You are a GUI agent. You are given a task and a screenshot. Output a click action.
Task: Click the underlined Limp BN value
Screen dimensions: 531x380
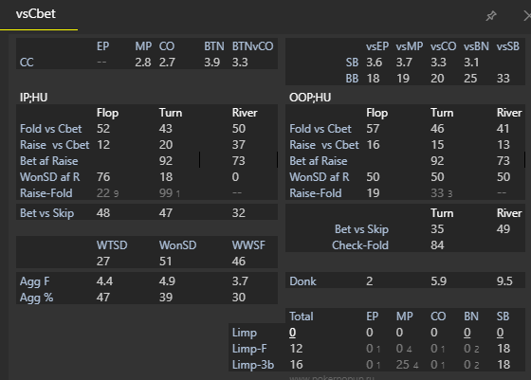tap(467, 333)
